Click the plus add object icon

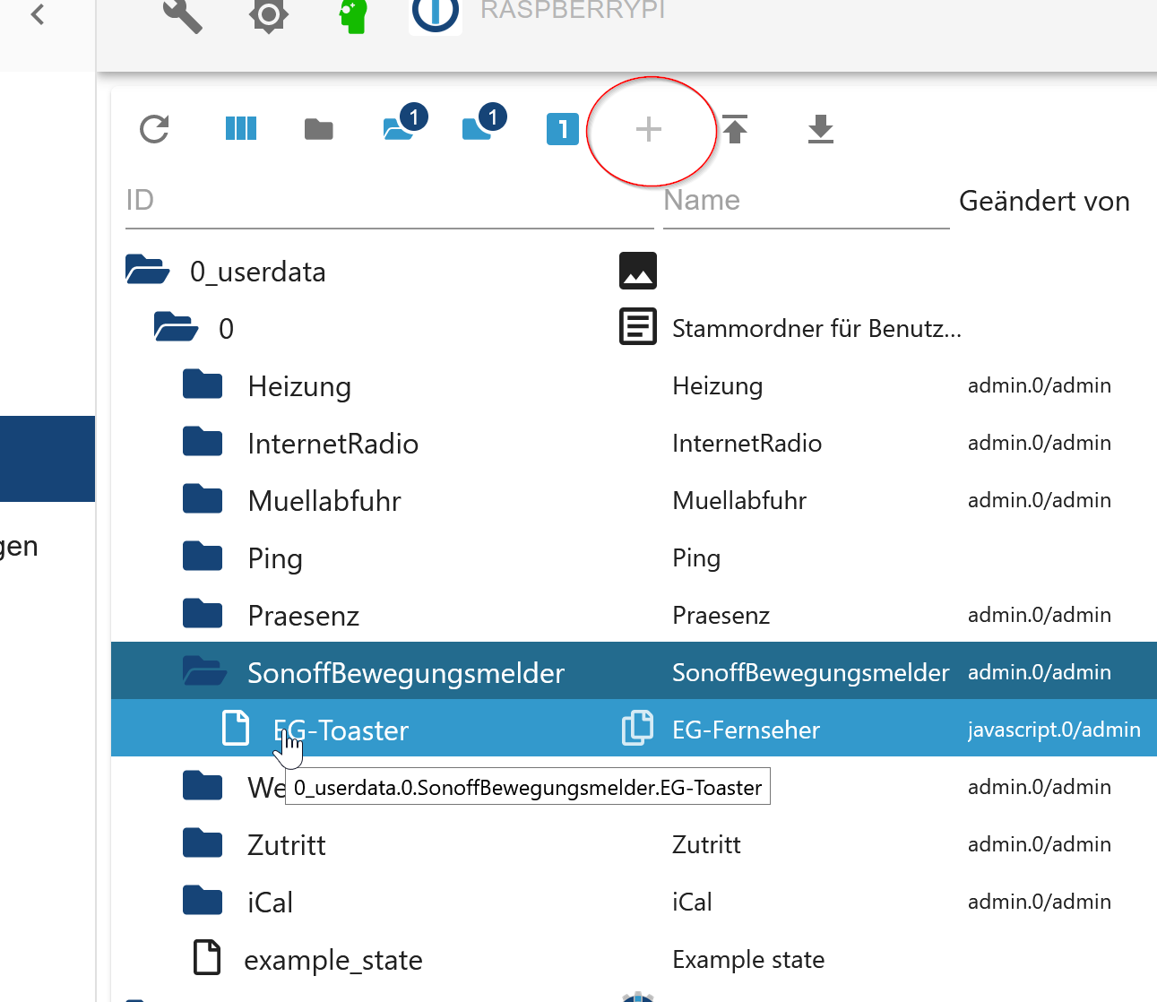click(x=649, y=129)
